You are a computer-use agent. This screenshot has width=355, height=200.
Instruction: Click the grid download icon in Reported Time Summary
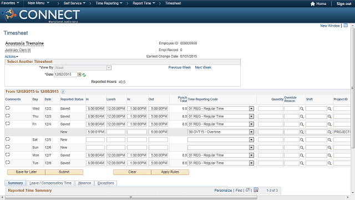(256, 190)
